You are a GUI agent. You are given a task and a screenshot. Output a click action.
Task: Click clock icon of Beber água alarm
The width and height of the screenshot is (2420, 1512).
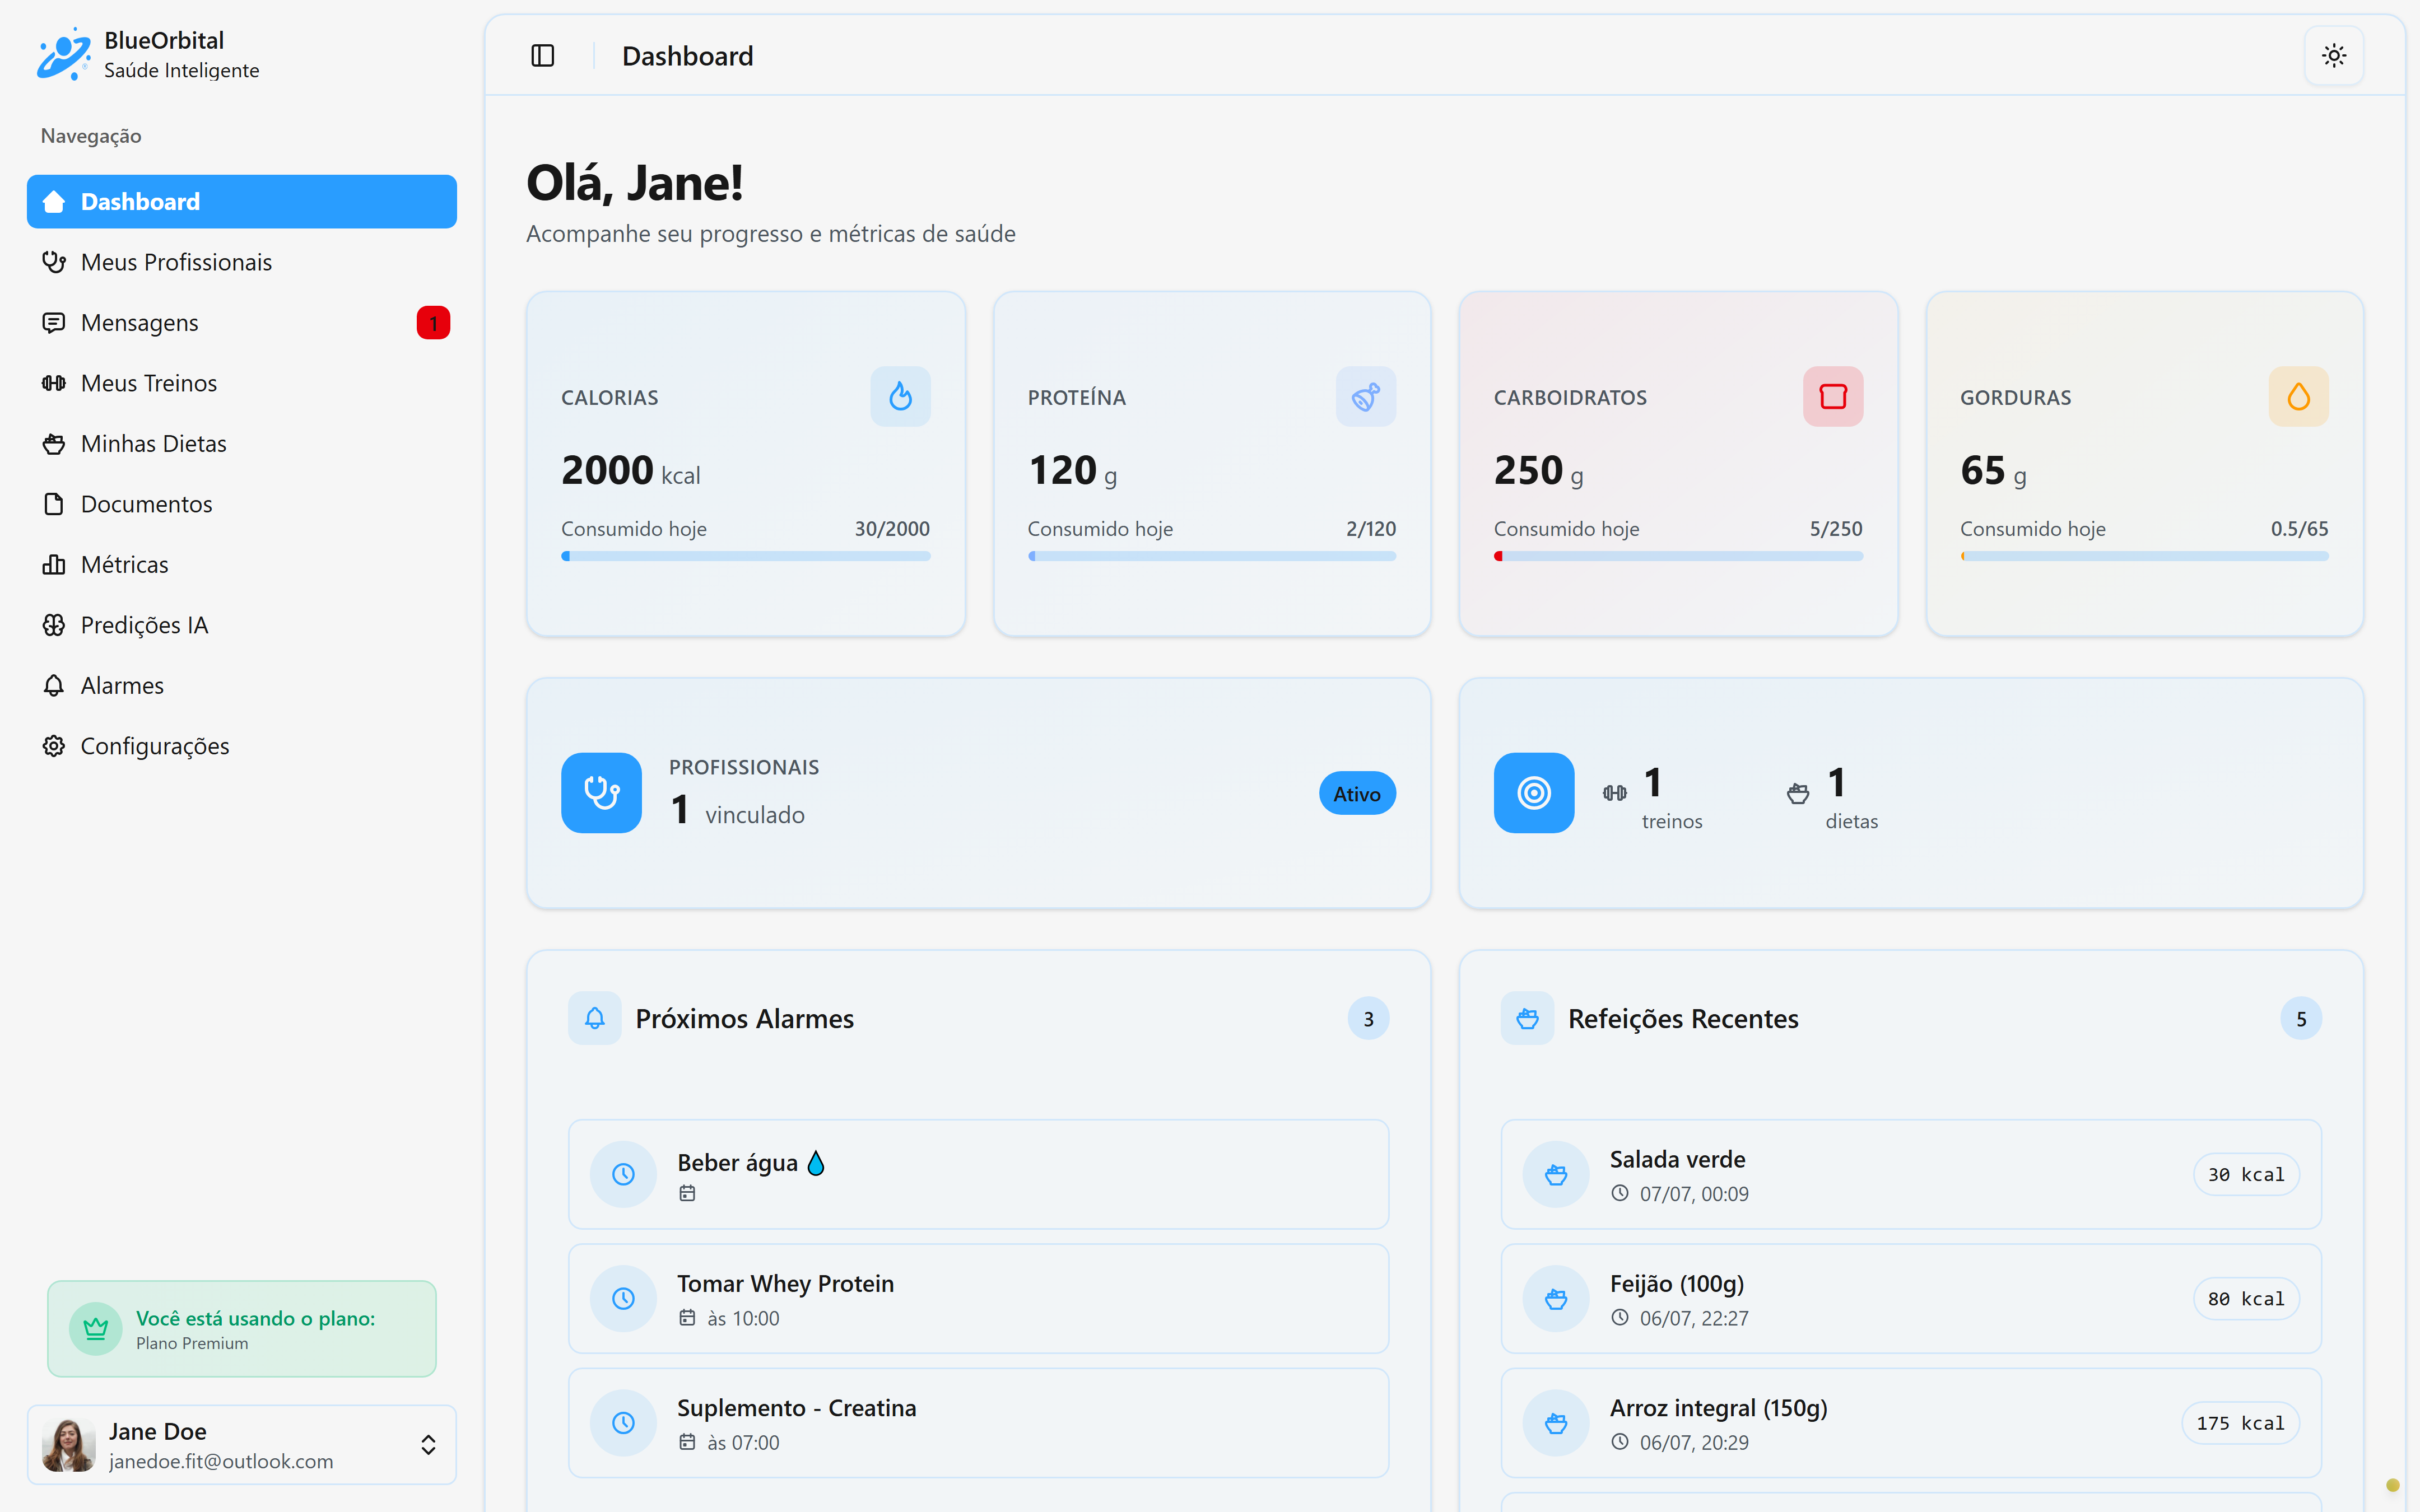pyautogui.click(x=623, y=1174)
